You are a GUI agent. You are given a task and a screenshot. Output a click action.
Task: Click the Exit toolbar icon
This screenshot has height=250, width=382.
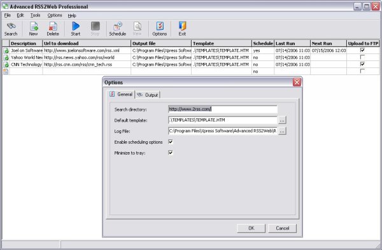point(182,29)
